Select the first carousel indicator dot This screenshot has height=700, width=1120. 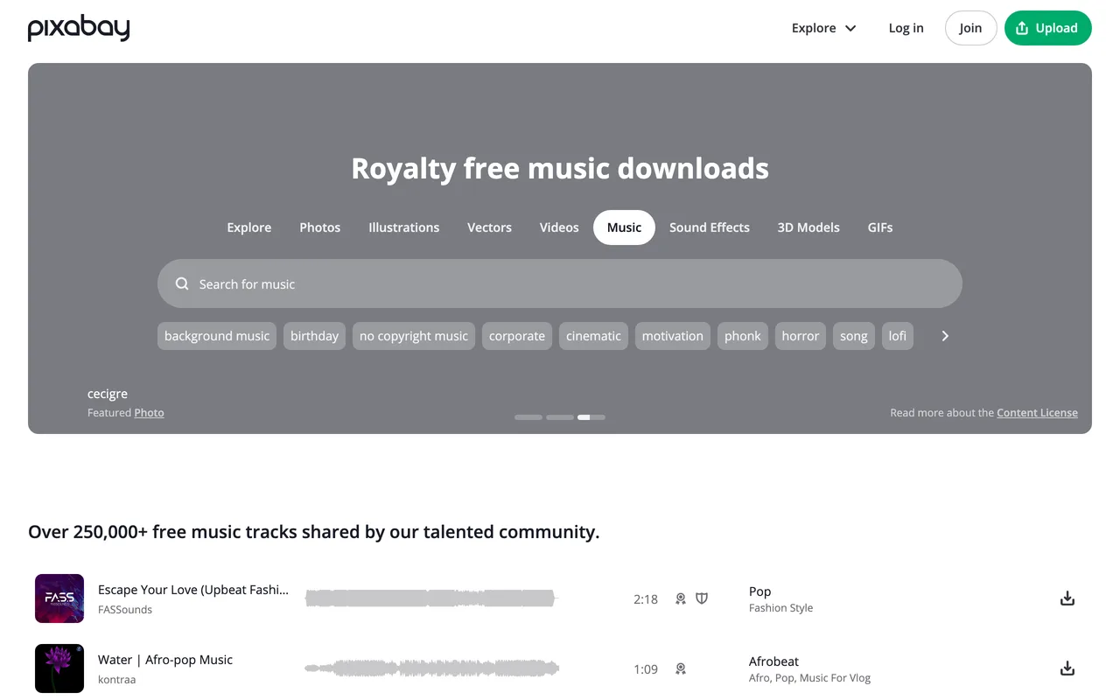point(528,417)
